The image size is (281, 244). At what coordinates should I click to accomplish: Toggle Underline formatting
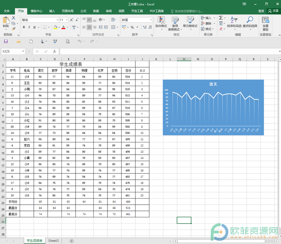(34, 27)
